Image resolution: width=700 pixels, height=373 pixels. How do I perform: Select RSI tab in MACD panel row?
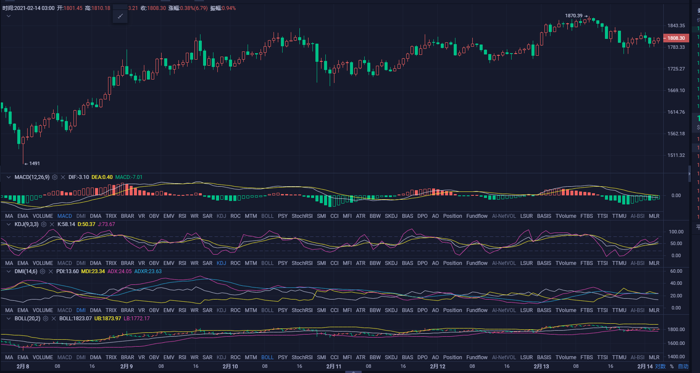coord(182,216)
